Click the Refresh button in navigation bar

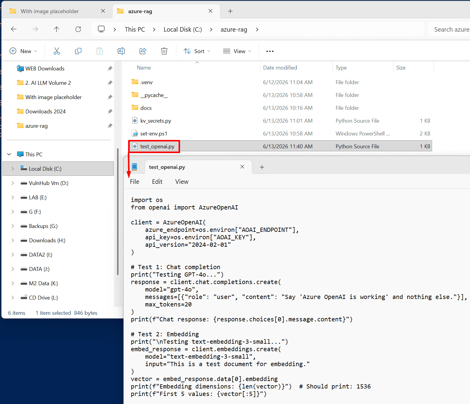point(78,29)
